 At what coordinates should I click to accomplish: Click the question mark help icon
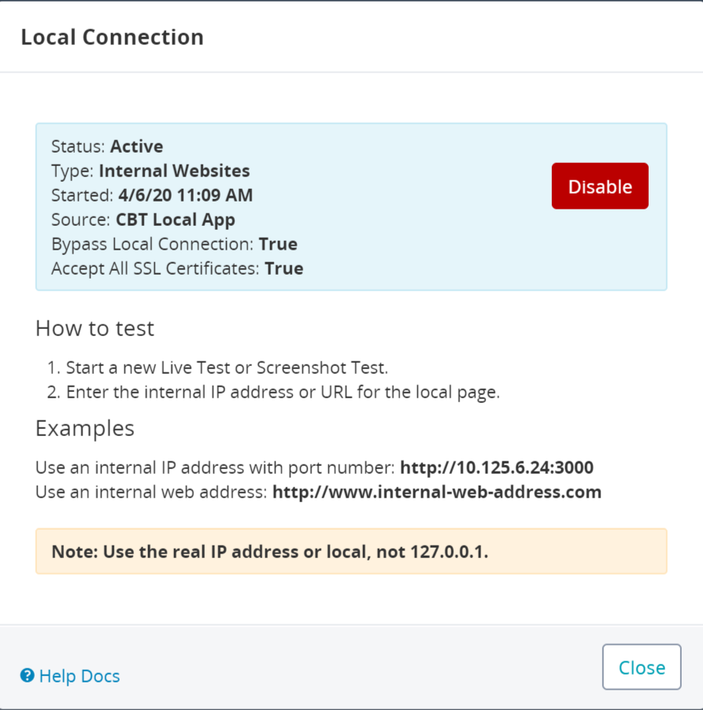[28, 675]
